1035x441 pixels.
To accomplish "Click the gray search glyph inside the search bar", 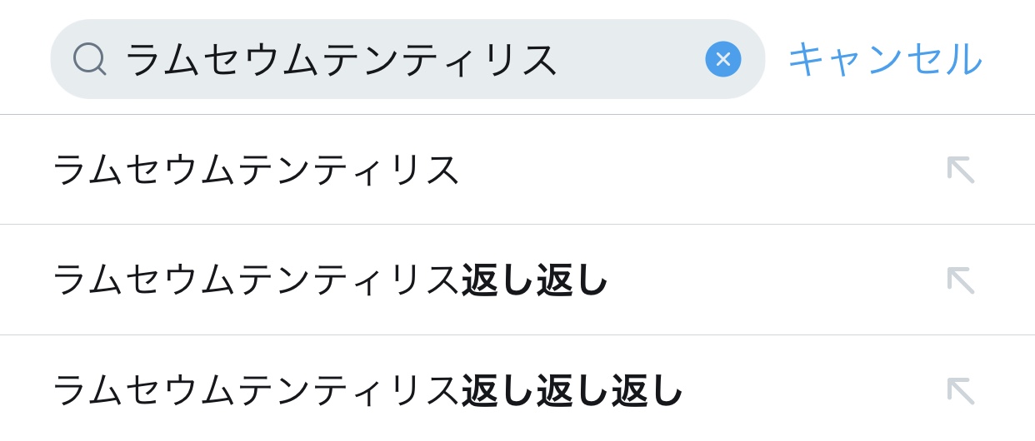I will click(x=89, y=59).
